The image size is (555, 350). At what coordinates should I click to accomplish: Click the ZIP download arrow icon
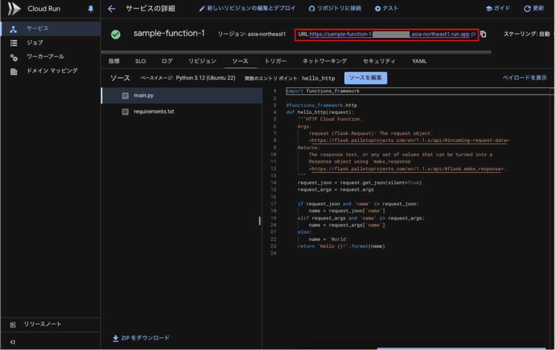(x=115, y=338)
